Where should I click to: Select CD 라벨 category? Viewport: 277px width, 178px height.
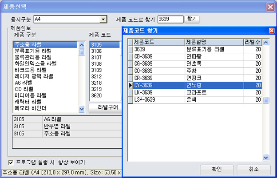pos(45,89)
